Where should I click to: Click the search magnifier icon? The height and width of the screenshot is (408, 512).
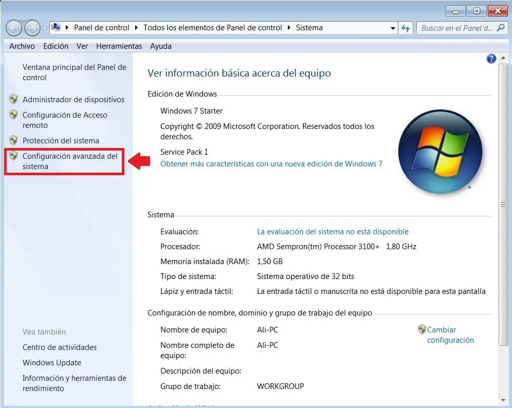pos(501,28)
